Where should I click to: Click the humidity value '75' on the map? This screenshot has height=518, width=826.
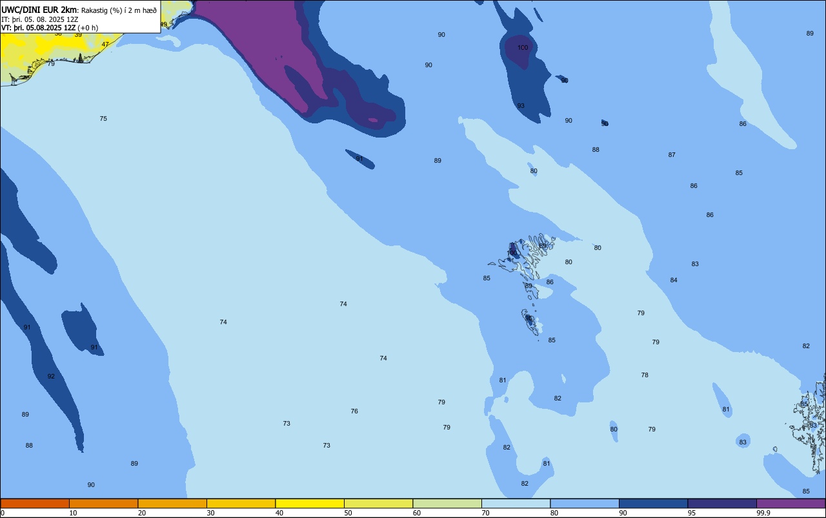pyautogui.click(x=103, y=119)
